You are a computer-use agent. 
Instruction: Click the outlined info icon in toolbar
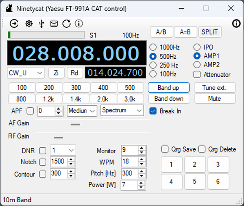79,24
